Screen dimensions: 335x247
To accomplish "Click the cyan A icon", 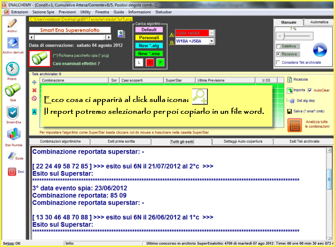I will click(34, 112).
